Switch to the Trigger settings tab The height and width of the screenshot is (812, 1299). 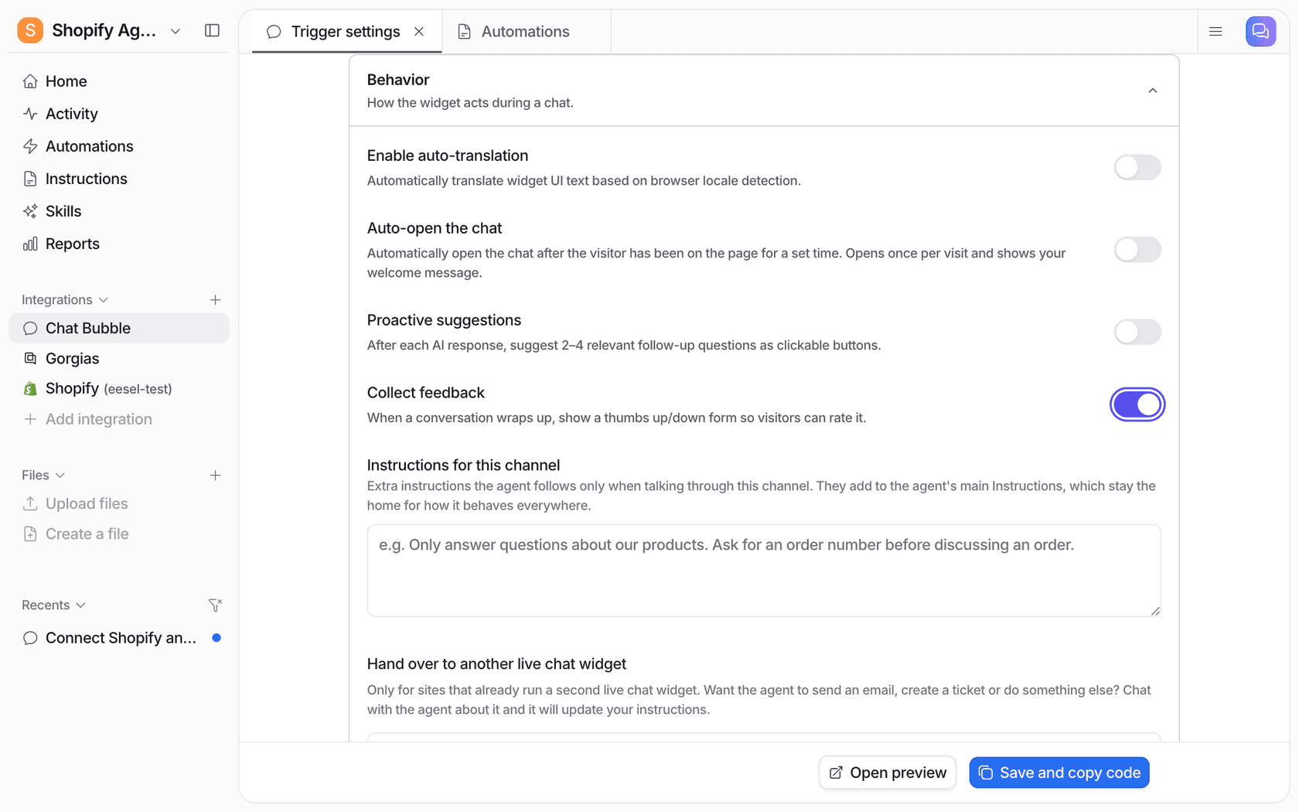[x=346, y=31]
